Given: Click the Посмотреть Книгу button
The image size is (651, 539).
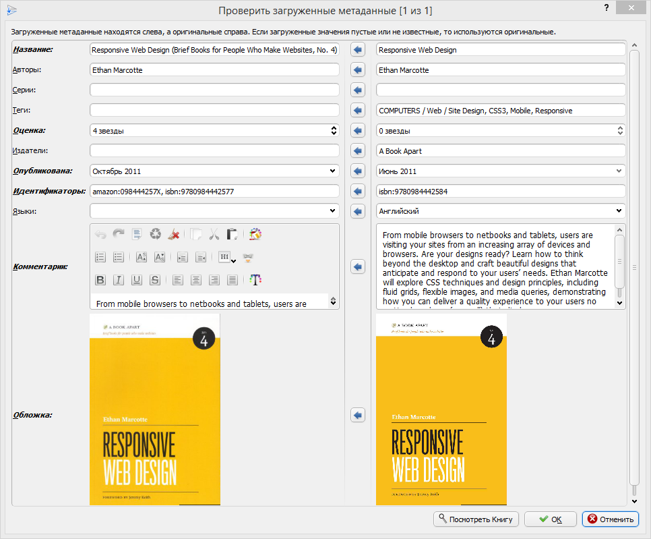Looking at the screenshot, I should click(x=476, y=519).
